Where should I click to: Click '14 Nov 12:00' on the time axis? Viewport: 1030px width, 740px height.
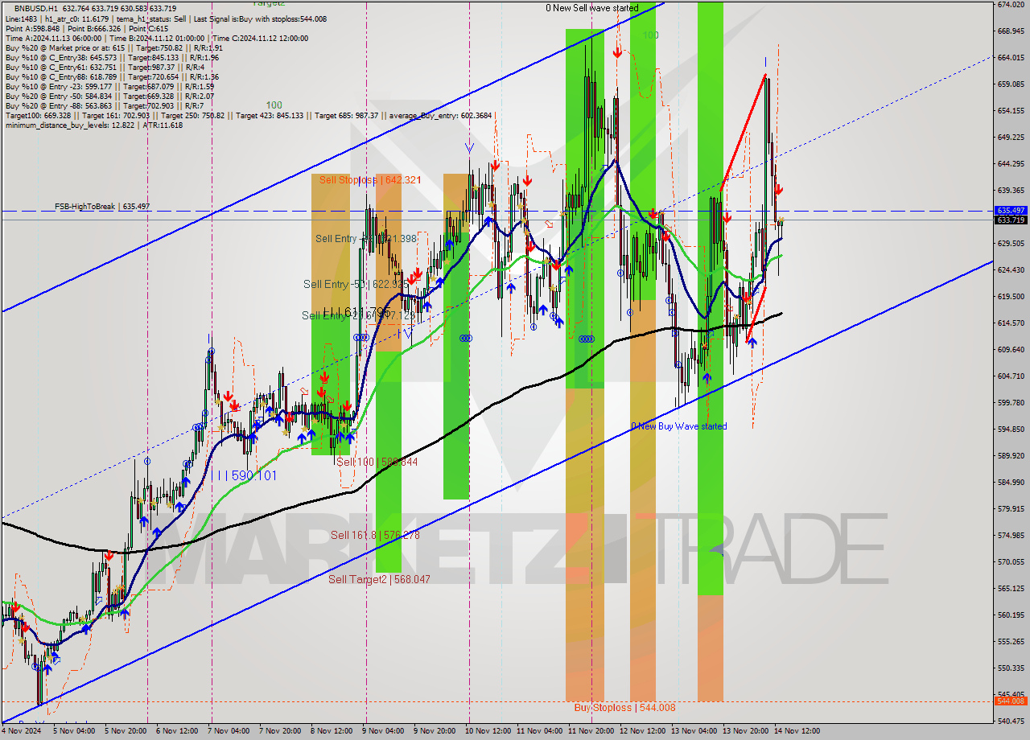[797, 732]
